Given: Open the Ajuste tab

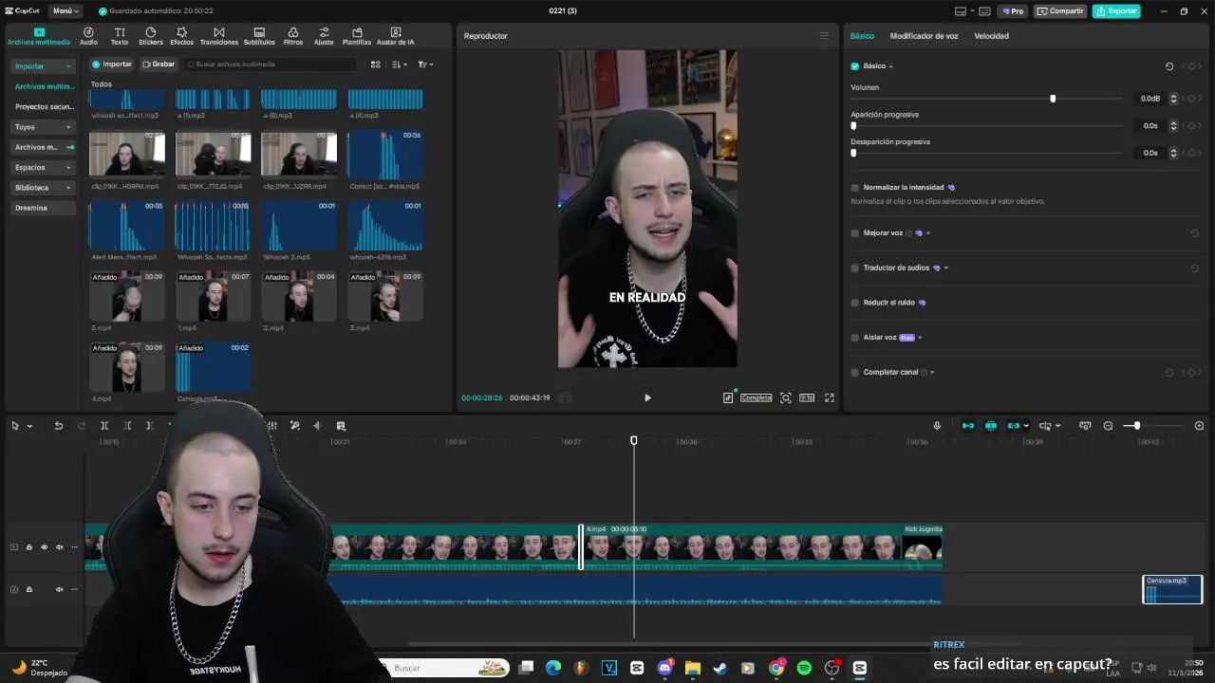Looking at the screenshot, I should [324, 36].
